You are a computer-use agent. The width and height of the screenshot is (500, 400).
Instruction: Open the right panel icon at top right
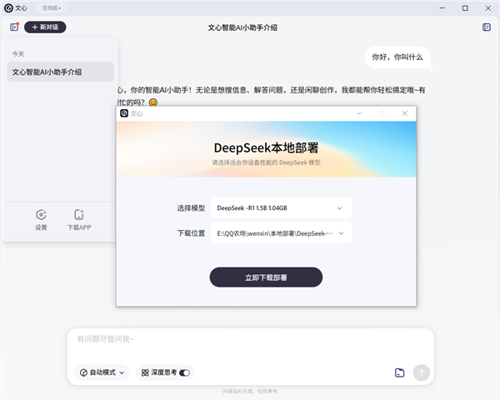(x=487, y=27)
